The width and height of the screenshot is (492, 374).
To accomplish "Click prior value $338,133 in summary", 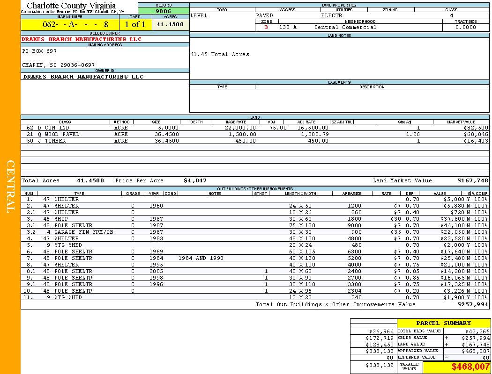I will point(380,351).
